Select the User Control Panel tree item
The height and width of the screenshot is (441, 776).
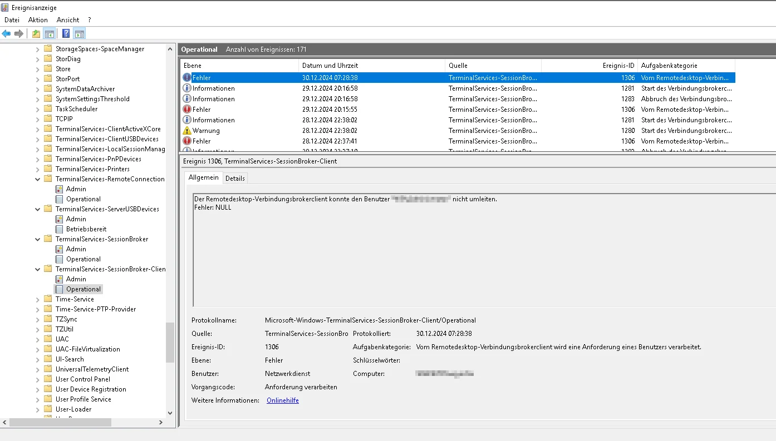(x=83, y=379)
